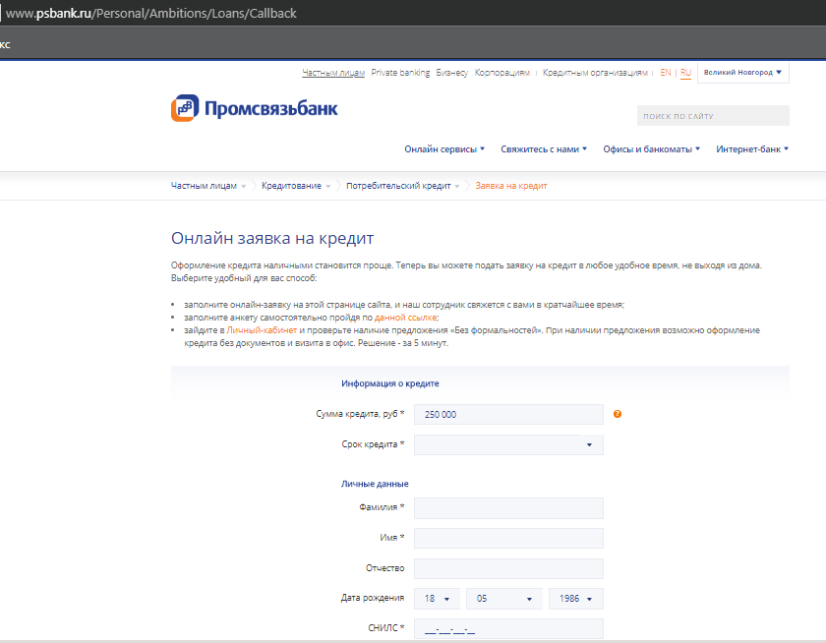Open the birth year dropdown showing 1986
Viewport: 826px width, 643px height.
576,599
